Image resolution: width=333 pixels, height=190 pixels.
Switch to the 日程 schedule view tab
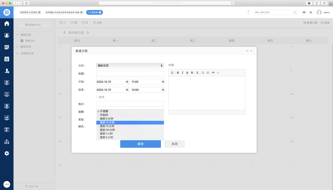click(x=97, y=23)
